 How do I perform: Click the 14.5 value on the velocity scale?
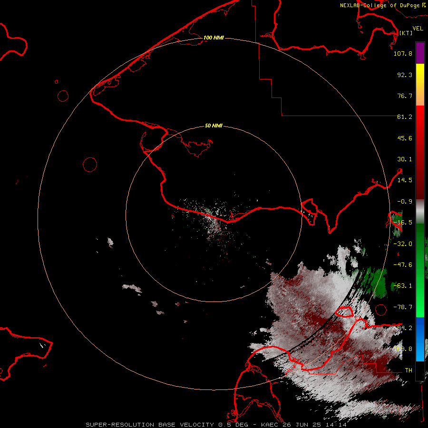(405, 180)
